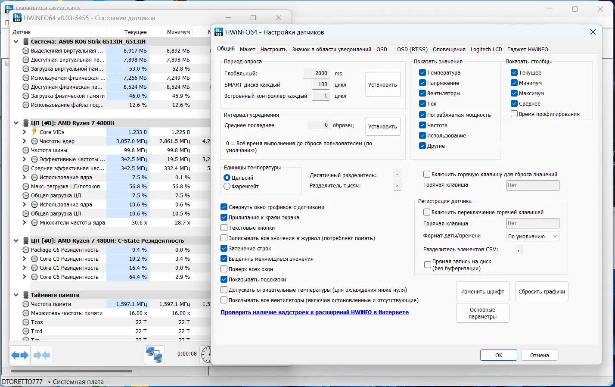The width and height of the screenshot is (615, 387).
Task: Expand the Core C0 Резидентность row
Action: pos(25,259)
